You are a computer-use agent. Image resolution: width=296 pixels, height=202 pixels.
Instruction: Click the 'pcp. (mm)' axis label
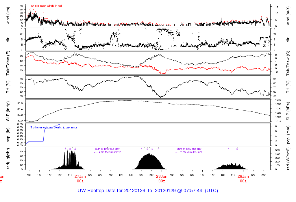click(288, 135)
